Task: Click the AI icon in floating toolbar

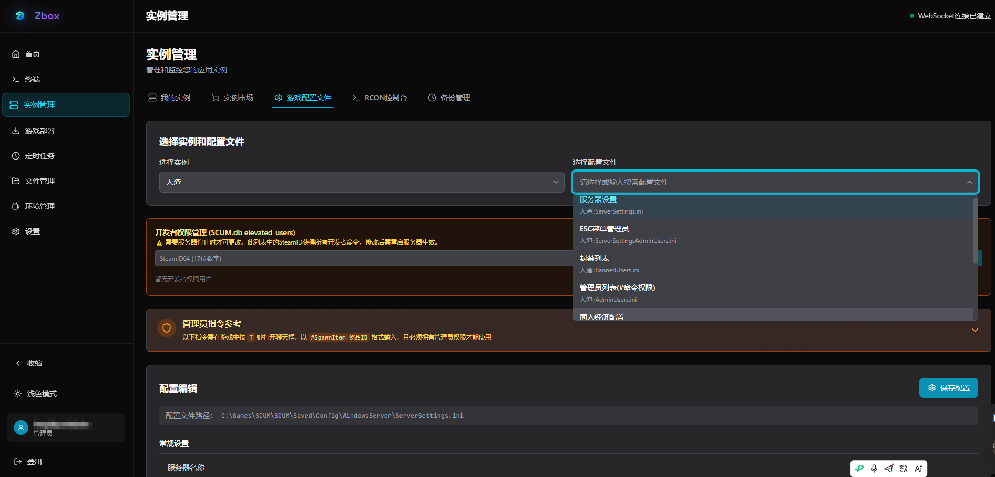Action: pyautogui.click(x=918, y=469)
